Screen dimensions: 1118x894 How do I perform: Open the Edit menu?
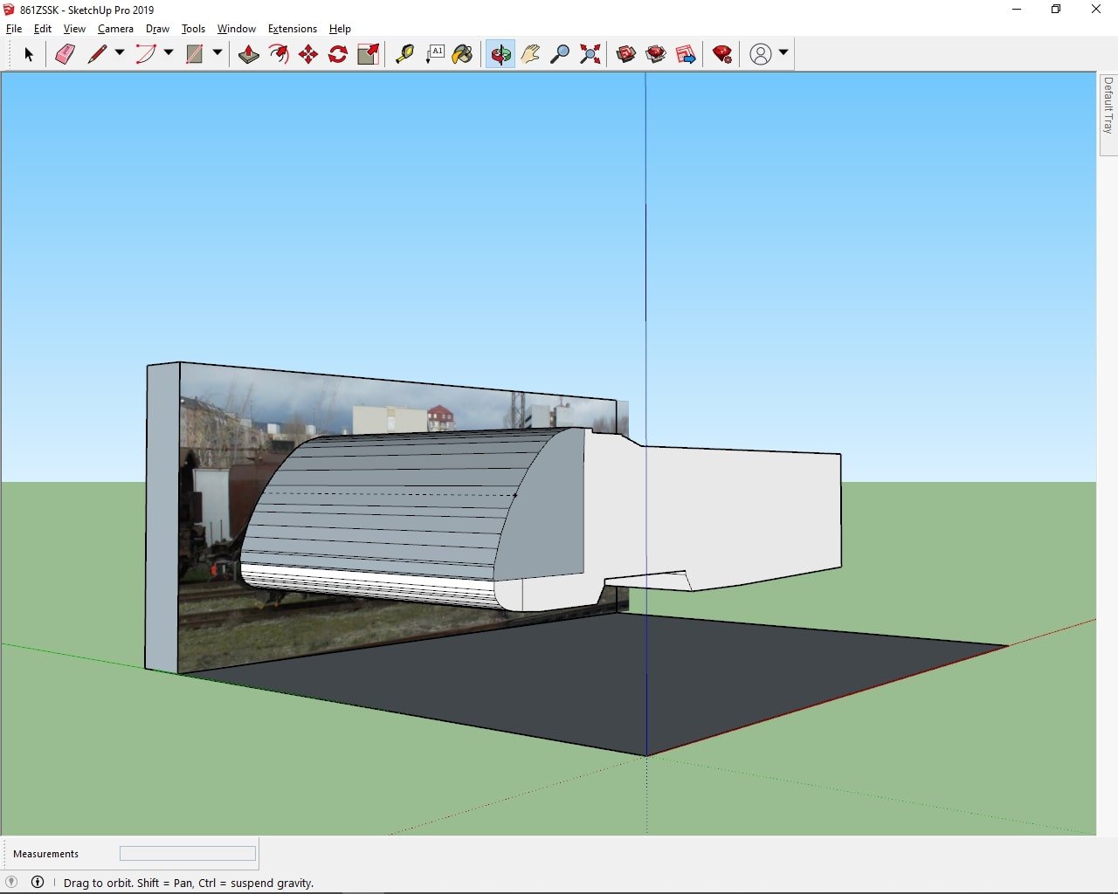coord(43,29)
